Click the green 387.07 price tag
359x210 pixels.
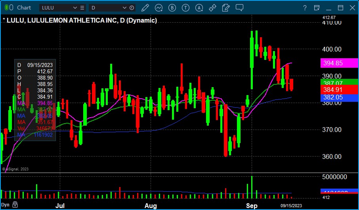[339, 82]
